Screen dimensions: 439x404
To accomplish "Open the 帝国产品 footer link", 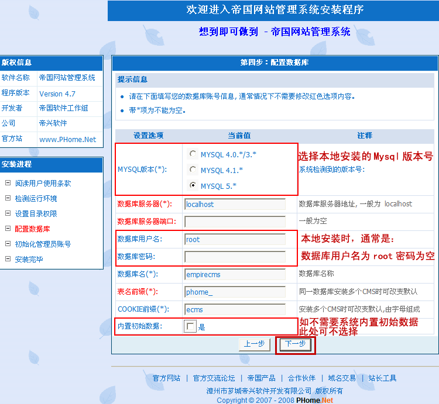I will click(x=261, y=378).
